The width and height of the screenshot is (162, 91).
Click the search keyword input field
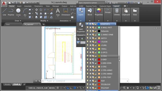(91, 3)
